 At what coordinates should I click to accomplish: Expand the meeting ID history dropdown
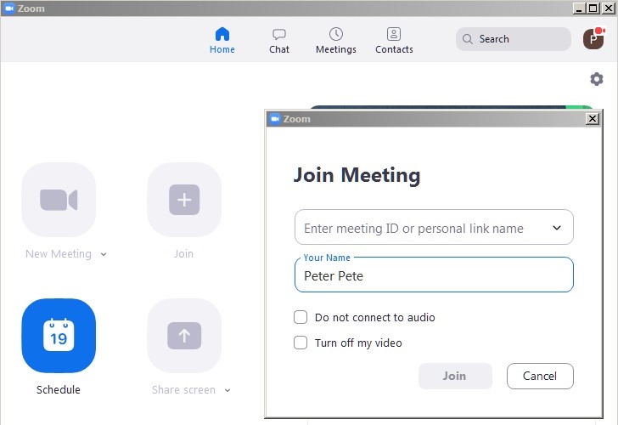point(557,228)
